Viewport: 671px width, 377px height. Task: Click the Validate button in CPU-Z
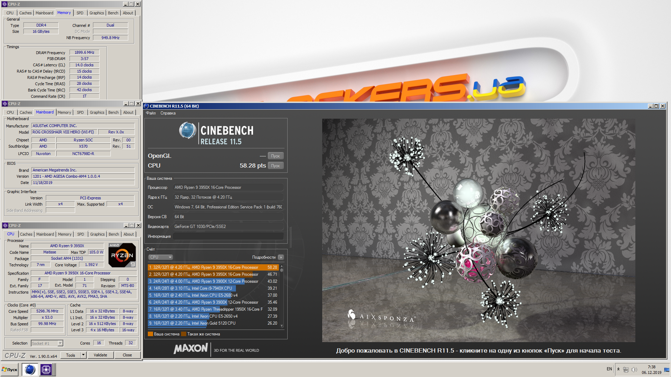pyautogui.click(x=100, y=355)
